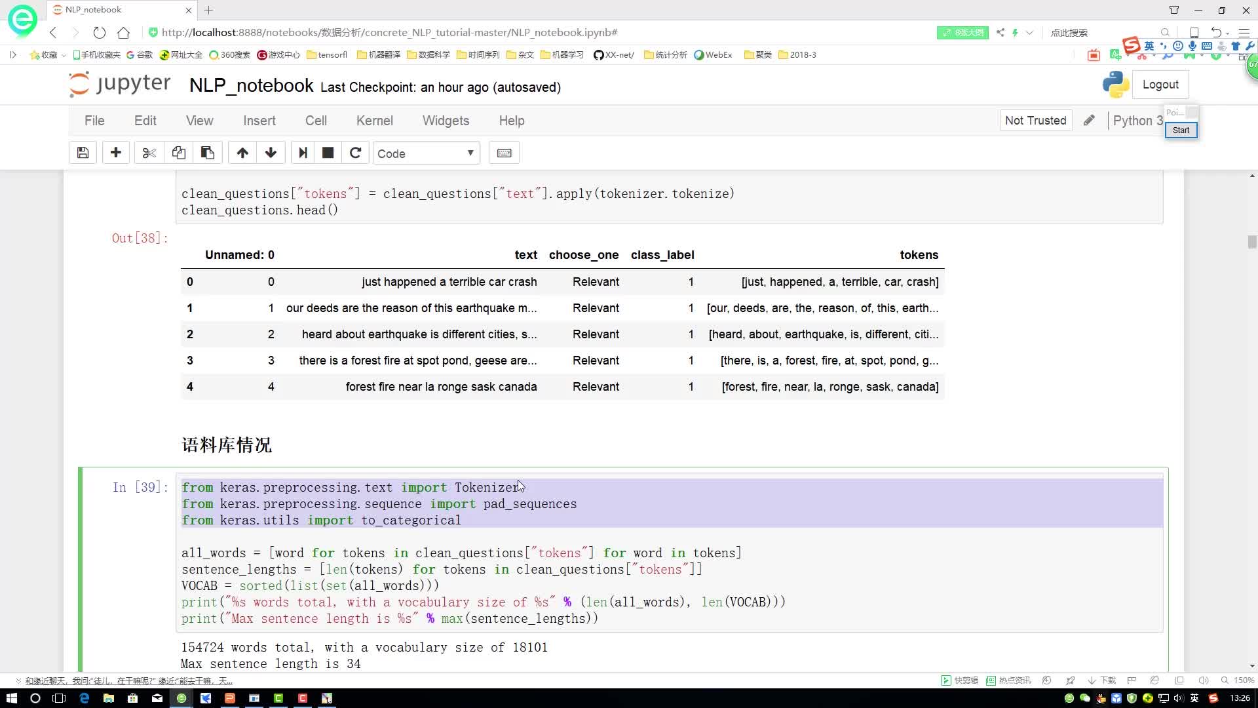Move the selected cell up

coord(242,153)
